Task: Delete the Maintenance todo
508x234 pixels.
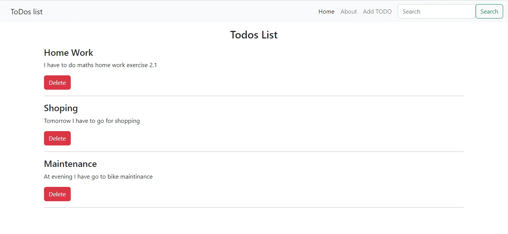Action: (x=57, y=194)
